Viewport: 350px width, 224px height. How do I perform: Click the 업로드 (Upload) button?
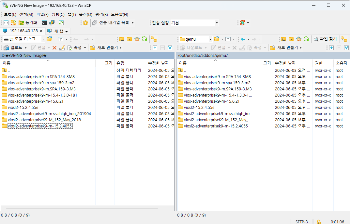coord(15,47)
